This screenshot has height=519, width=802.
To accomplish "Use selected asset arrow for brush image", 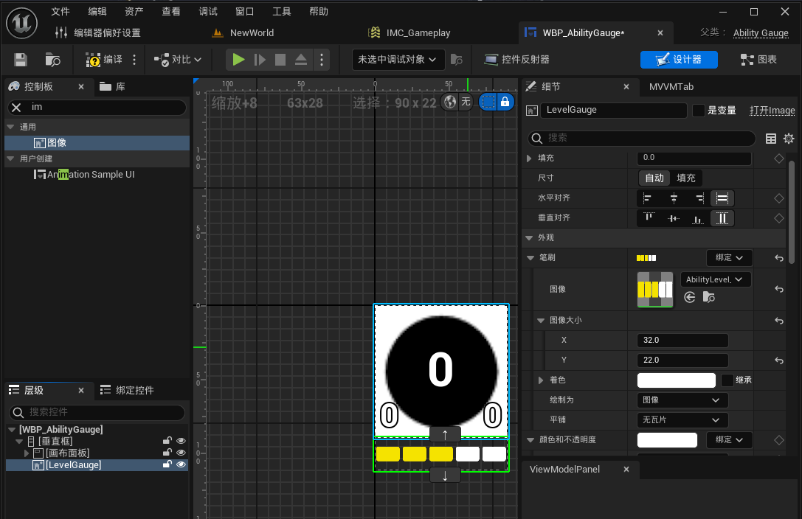I will pyautogui.click(x=689, y=297).
